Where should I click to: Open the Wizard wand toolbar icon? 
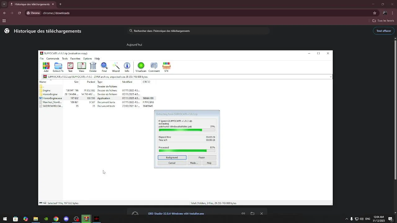[116, 67]
